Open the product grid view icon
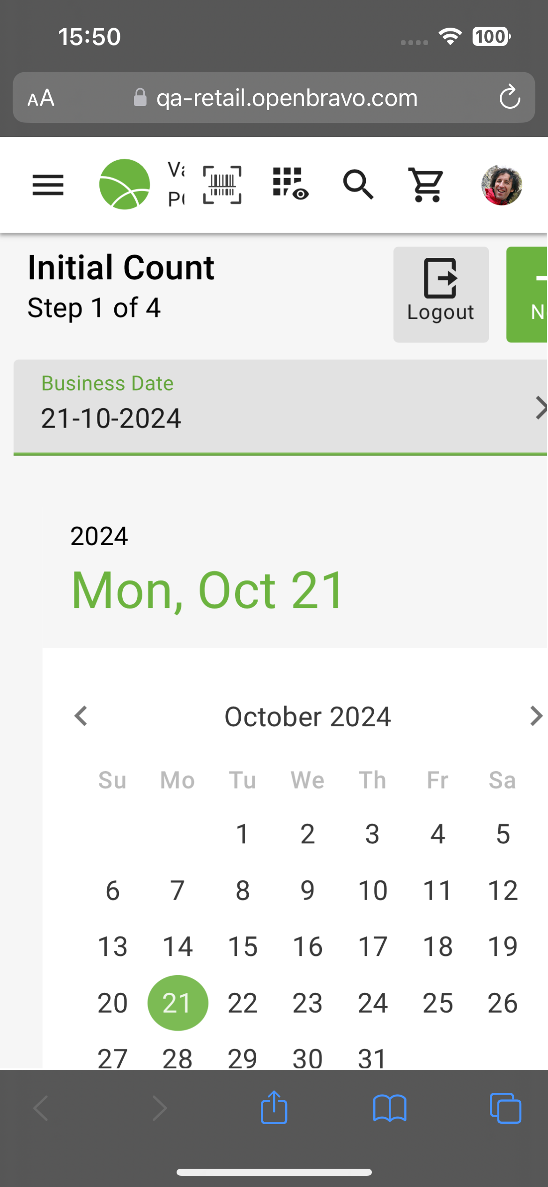The width and height of the screenshot is (548, 1187). [x=290, y=184]
